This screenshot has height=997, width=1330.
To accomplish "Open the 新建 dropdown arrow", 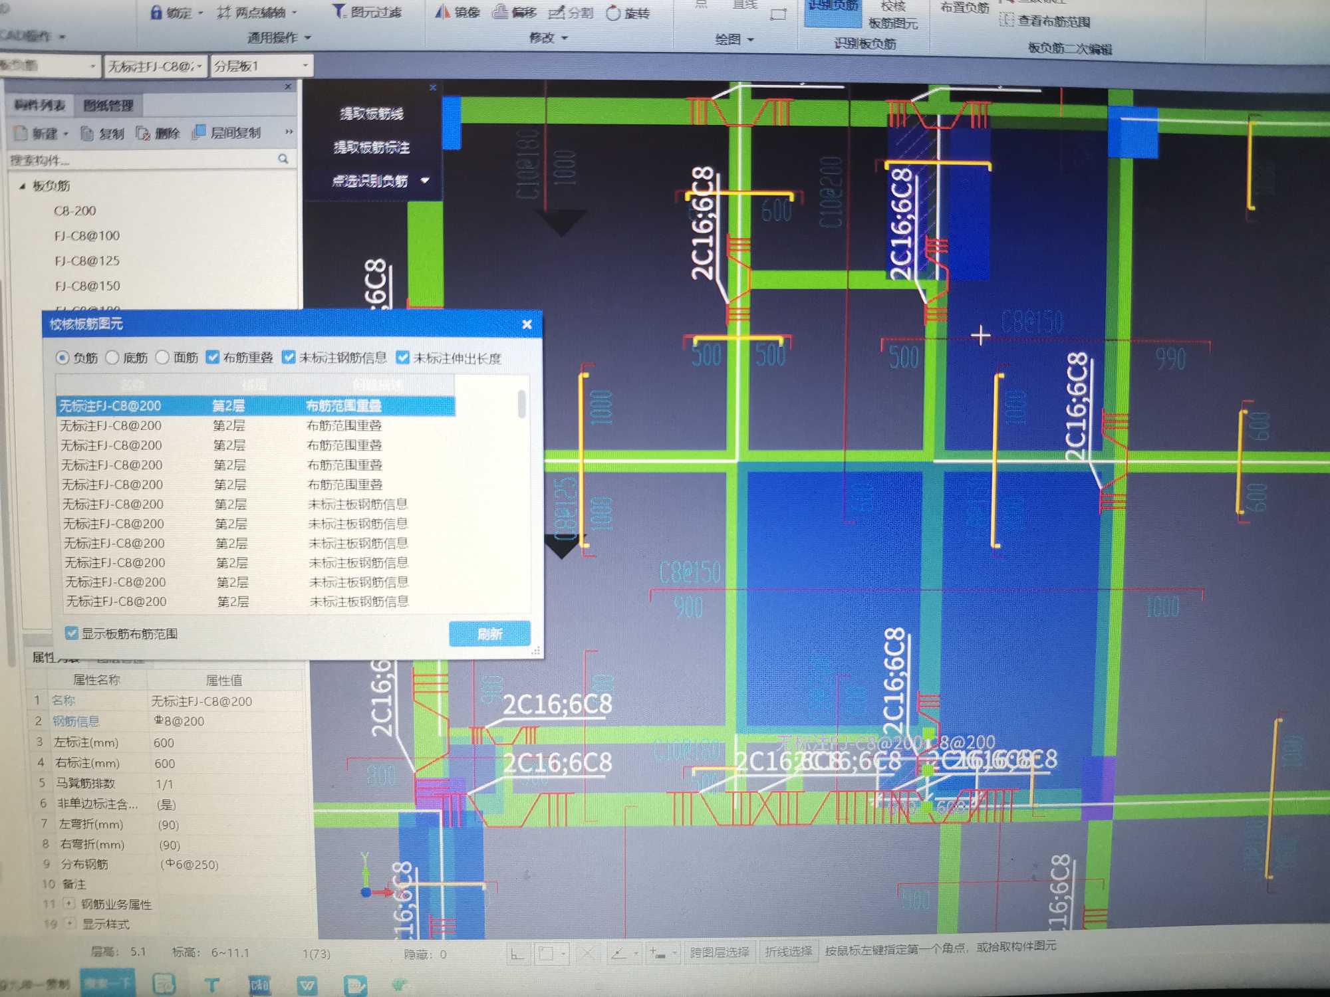I will point(66,134).
